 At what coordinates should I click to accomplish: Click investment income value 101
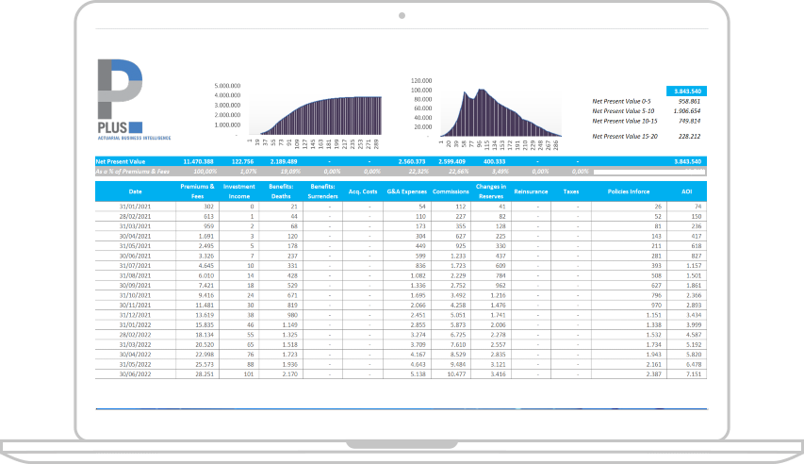[x=249, y=374]
